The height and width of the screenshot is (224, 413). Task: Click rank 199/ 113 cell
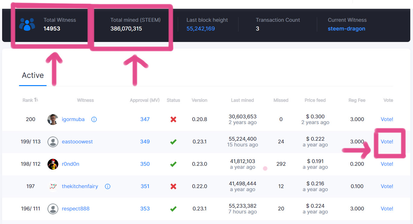click(x=31, y=142)
